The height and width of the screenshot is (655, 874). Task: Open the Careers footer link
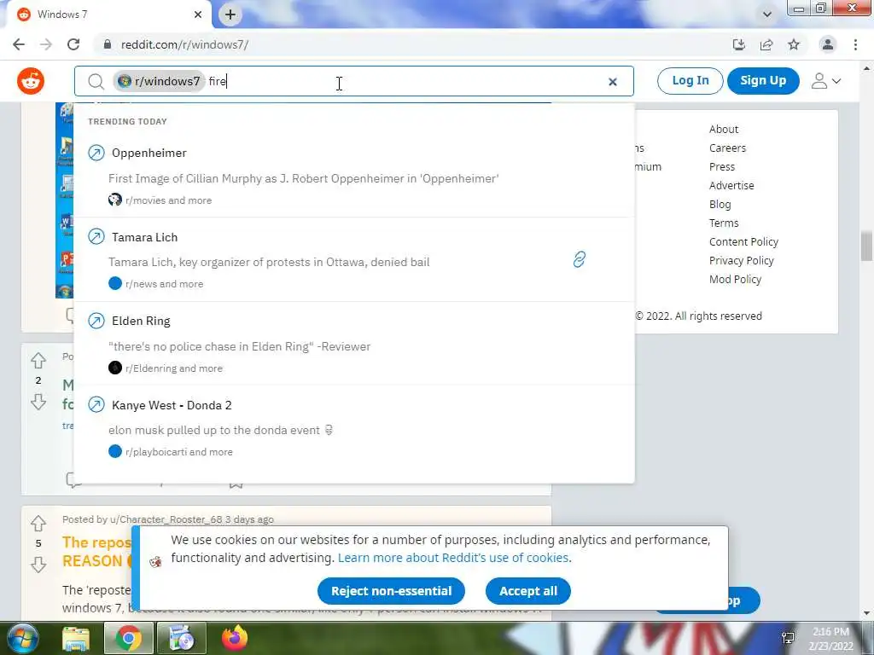pyautogui.click(x=727, y=148)
